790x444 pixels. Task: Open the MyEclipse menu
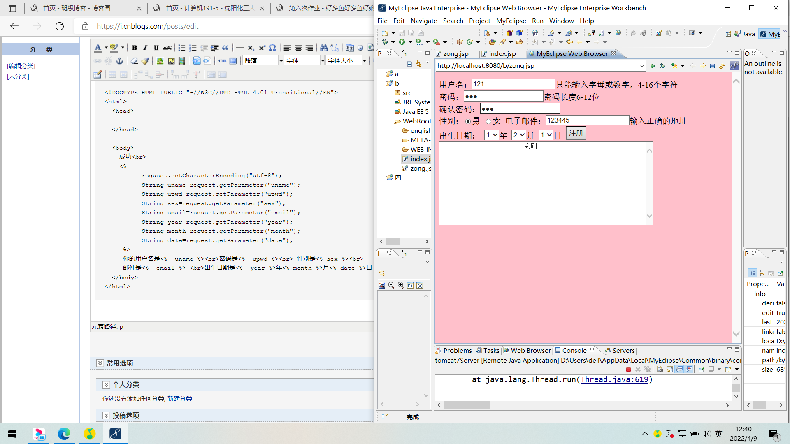pyautogui.click(x=511, y=21)
